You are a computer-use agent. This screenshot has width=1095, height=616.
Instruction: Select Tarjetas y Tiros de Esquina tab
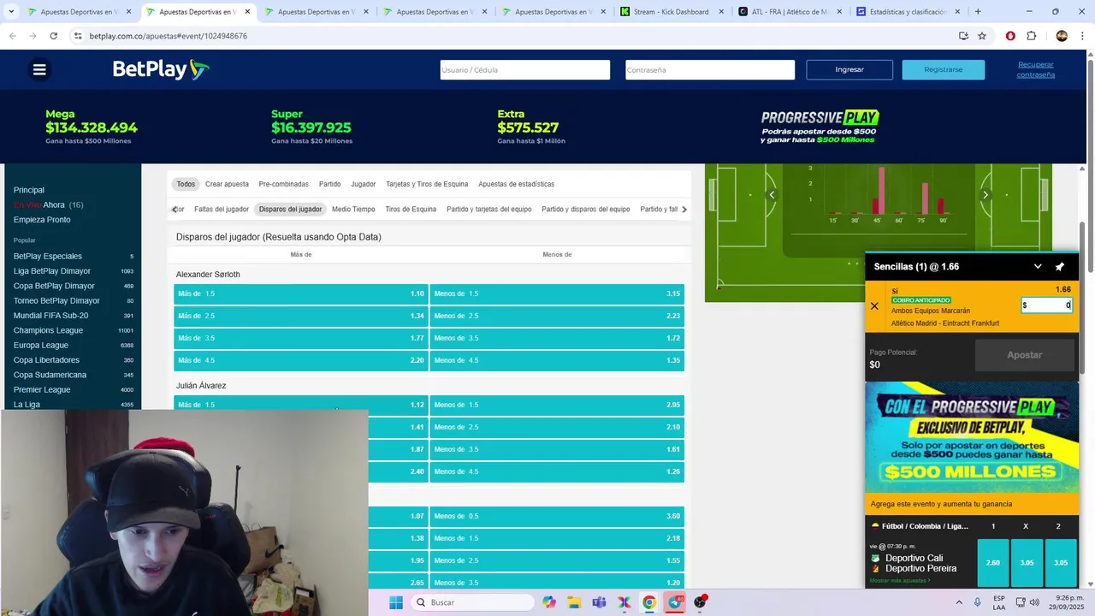pyautogui.click(x=427, y=184)
